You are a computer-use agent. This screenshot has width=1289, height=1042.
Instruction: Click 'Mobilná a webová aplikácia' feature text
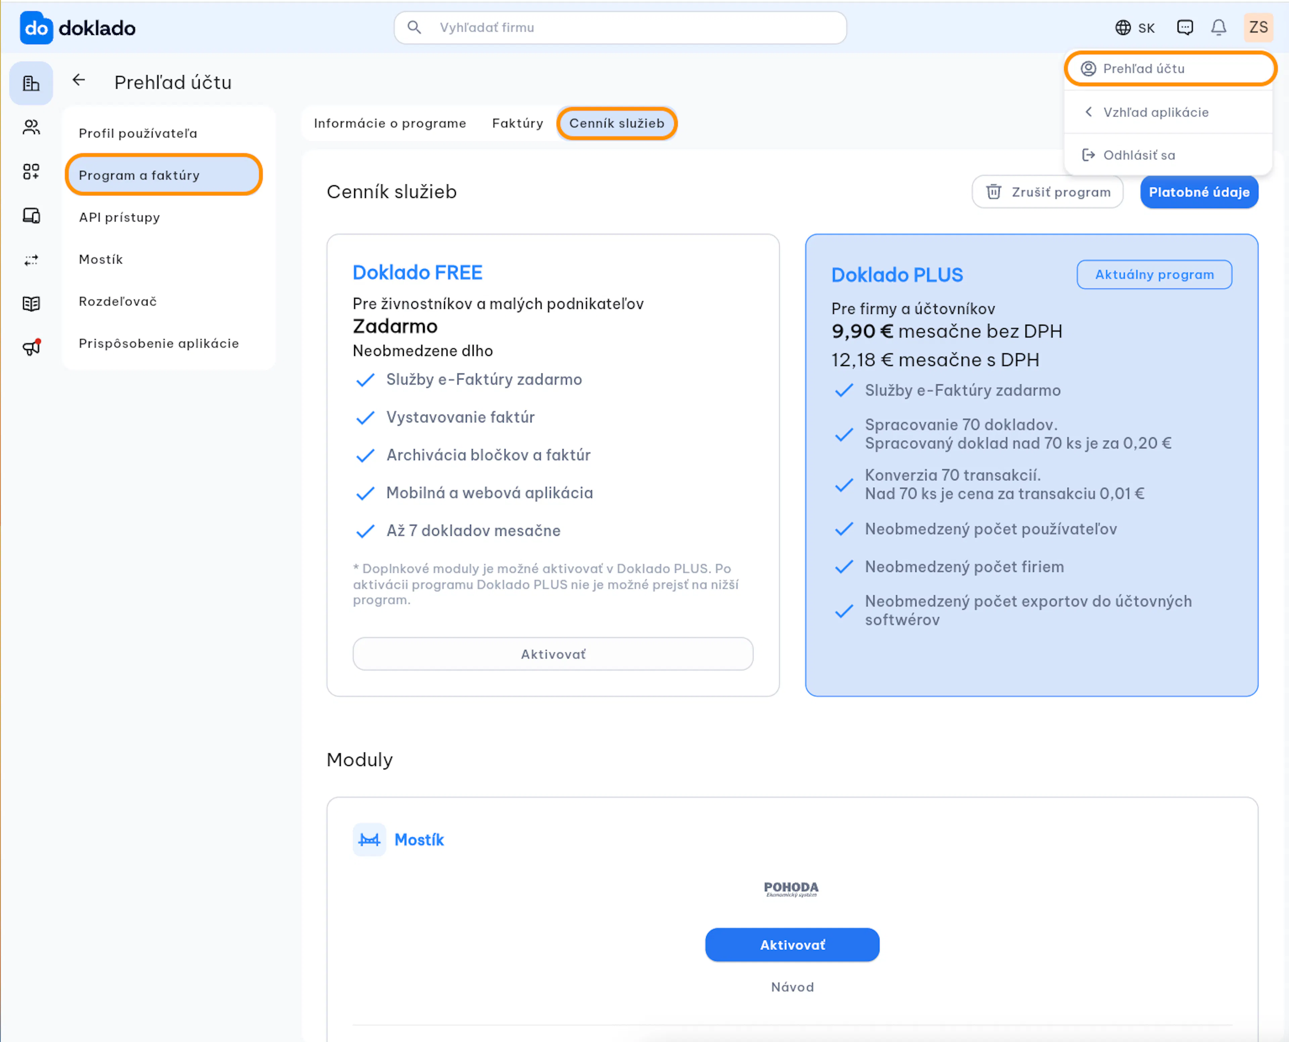tap(490, 493)
